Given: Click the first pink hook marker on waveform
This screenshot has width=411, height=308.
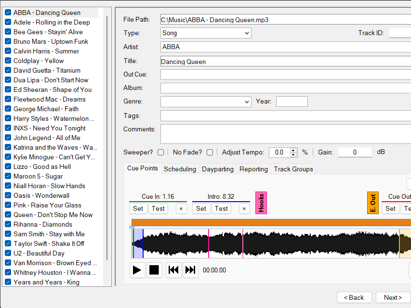Looking at the screenshot, I should pyautogui.click(x=209, y=244).
